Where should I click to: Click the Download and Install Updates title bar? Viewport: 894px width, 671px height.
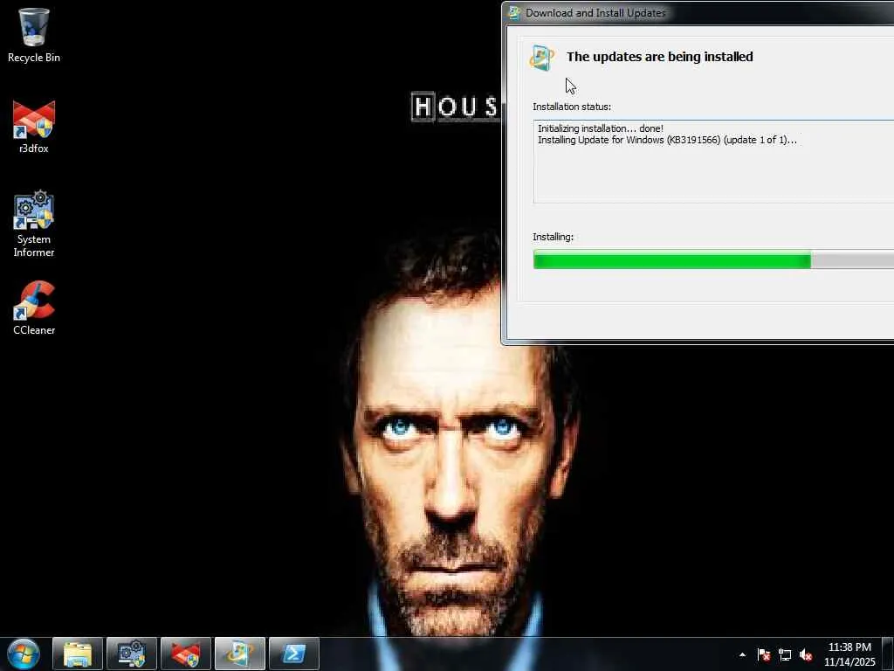pyautogui.click(x=698, y=12)
